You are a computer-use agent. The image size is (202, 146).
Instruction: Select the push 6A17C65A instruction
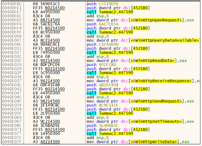click(x=103, y=24)
